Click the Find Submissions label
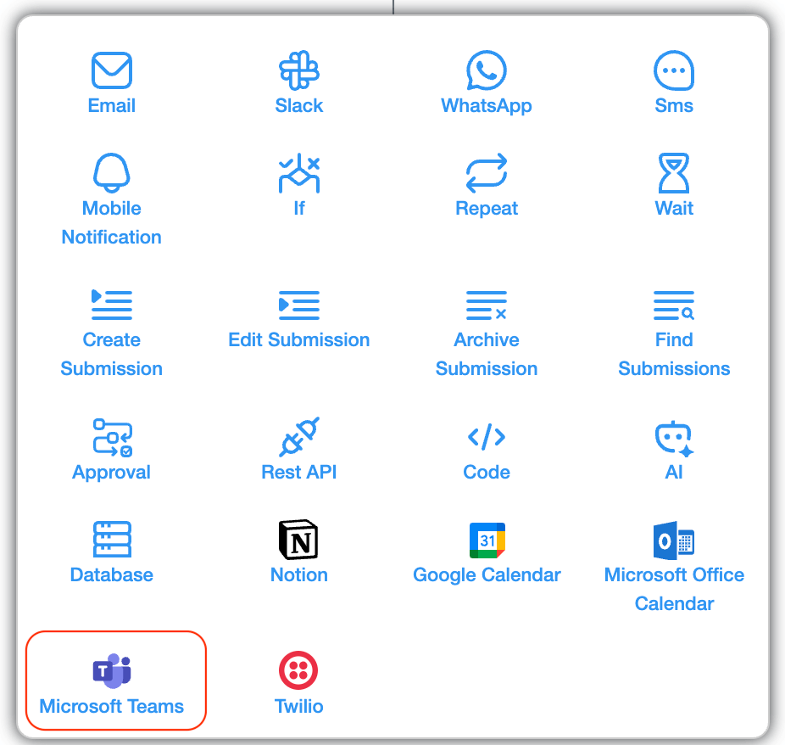This screenshot has height=745, width=785. pos(674,354)
